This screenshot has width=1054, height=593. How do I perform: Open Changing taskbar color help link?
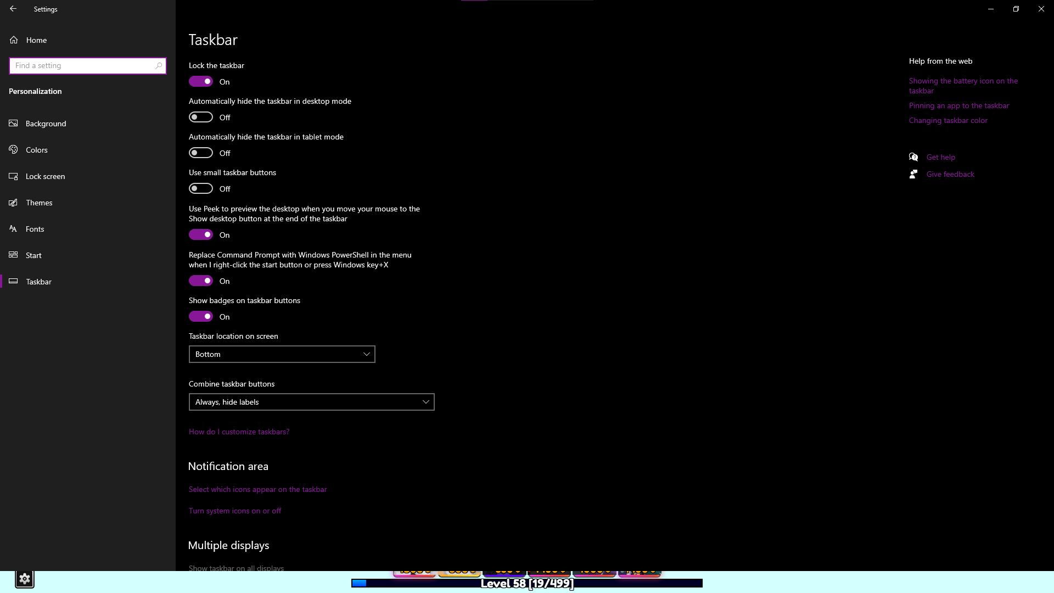(x=948, y=120)
